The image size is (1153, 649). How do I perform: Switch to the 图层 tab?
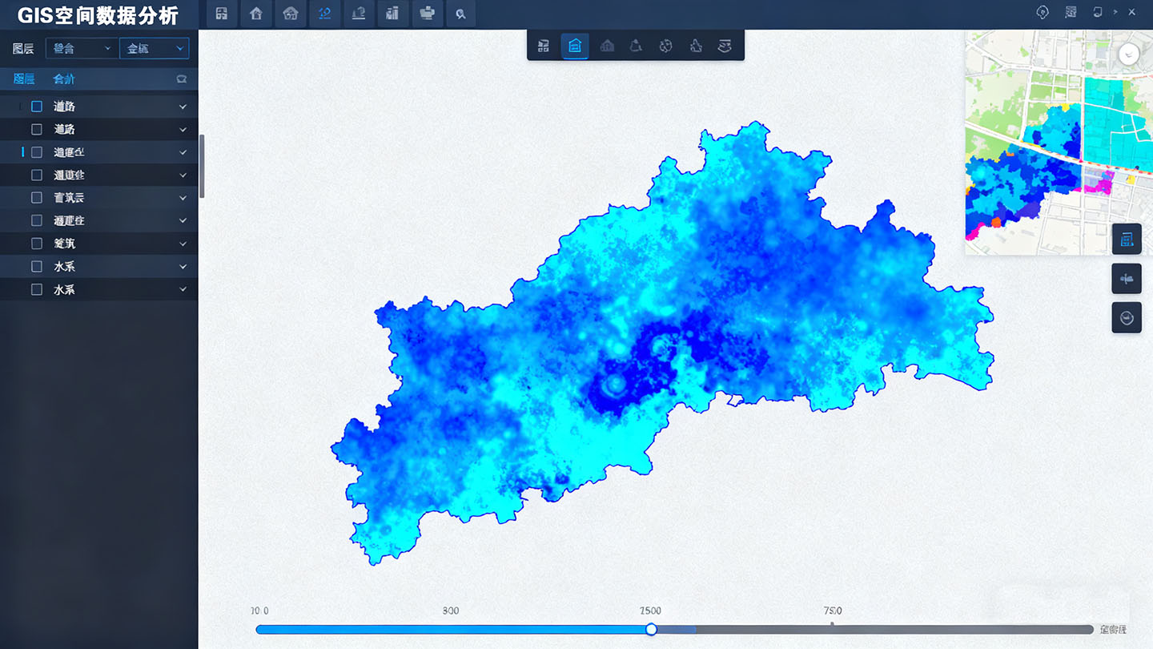click(24, 79)
